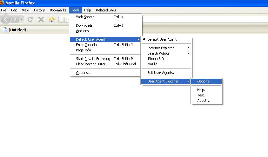
Task: Click the Back navigation arrow
Action: click(x=6, y=19)
